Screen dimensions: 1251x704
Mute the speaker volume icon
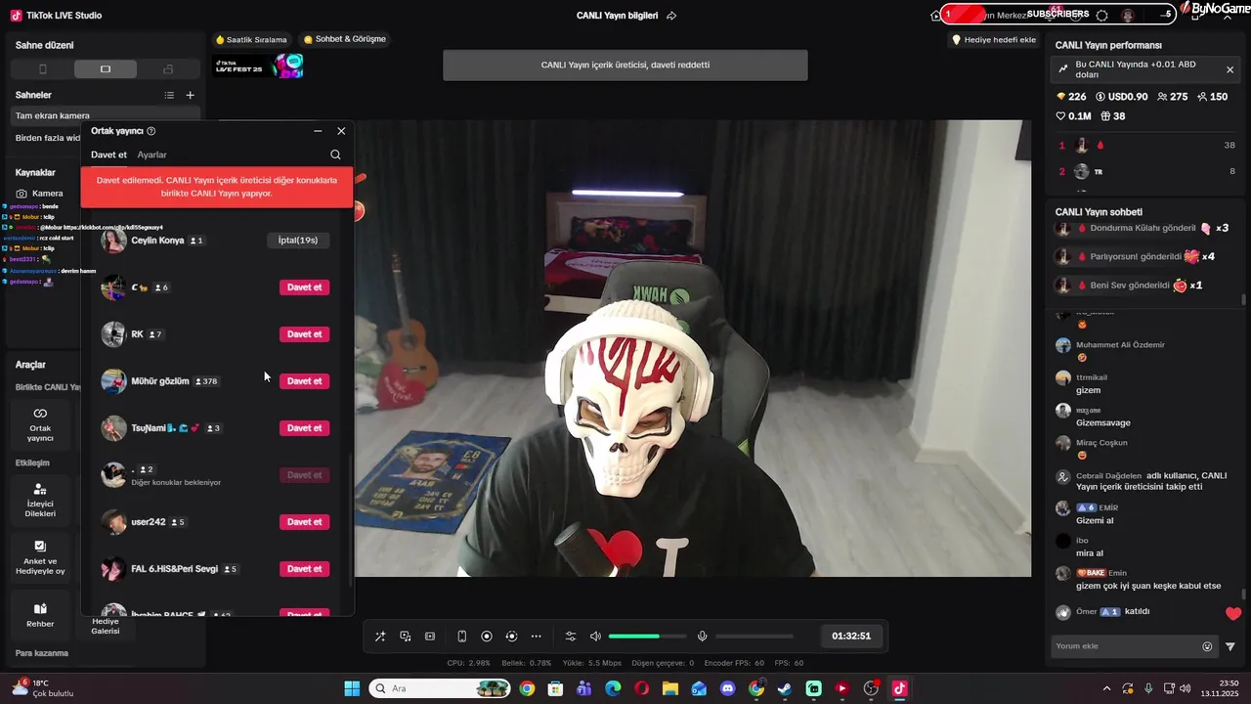click(x=595, y=637)
